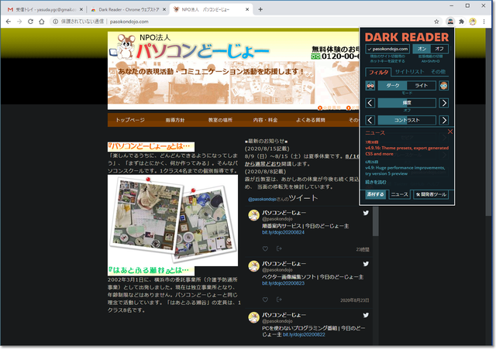Close the Dark Reader news panel

click(x=449, y=132)
